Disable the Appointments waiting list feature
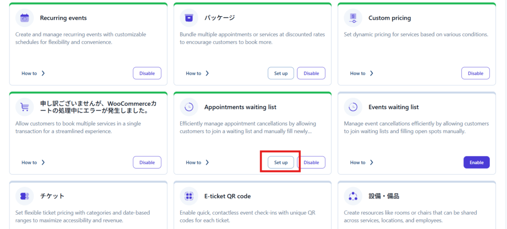The height and width of the screenshot is (229, 507). [311, 162]
